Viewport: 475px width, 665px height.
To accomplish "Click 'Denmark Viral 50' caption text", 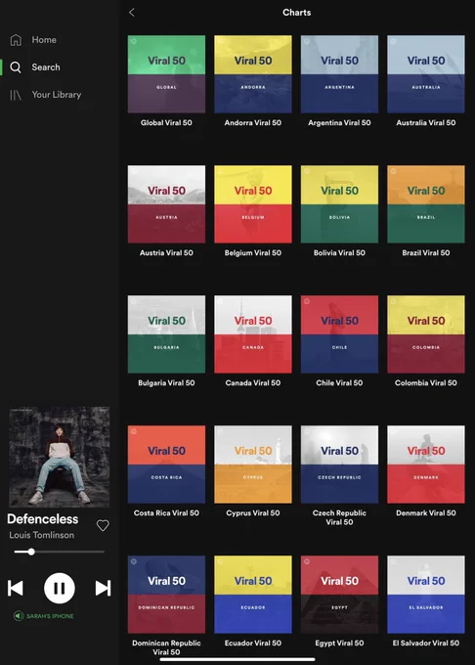I will pyautogui.click(x=426, y=513).
